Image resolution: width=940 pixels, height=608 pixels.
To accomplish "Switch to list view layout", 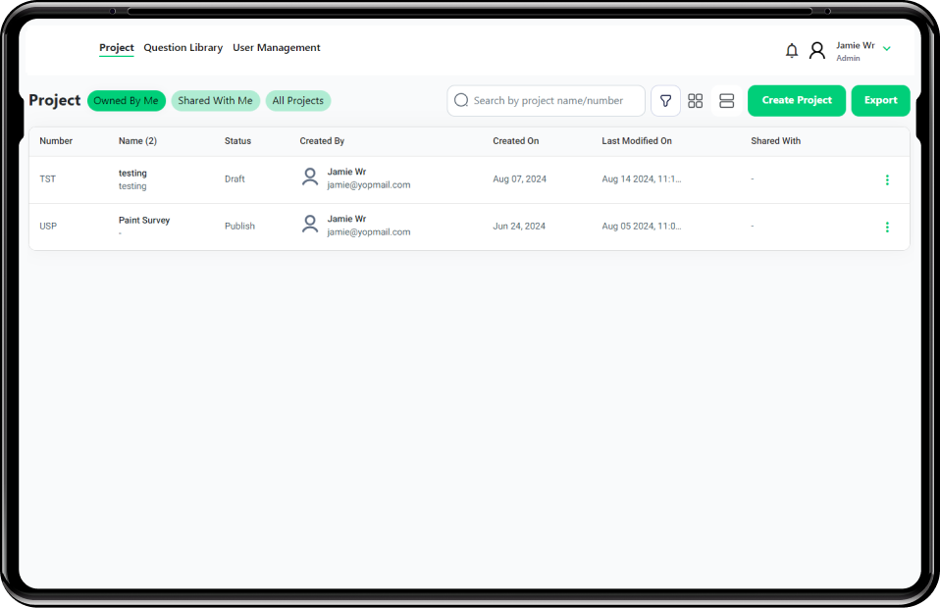I will (727, 101).
